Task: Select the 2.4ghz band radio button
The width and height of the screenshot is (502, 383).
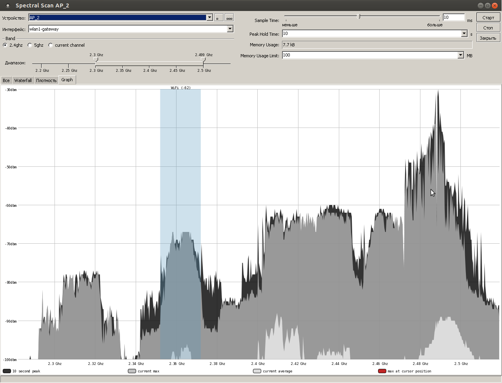Action: [5, 45]
